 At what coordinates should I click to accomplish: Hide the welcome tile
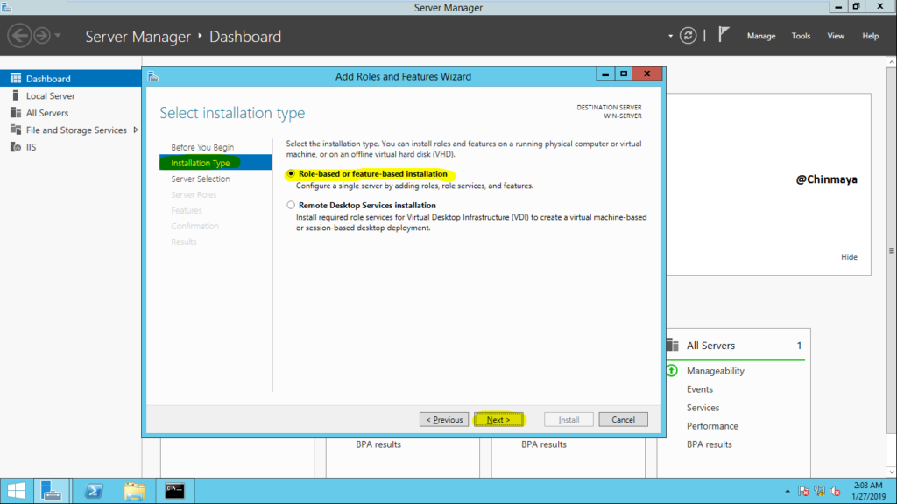(x=849, y=257)
